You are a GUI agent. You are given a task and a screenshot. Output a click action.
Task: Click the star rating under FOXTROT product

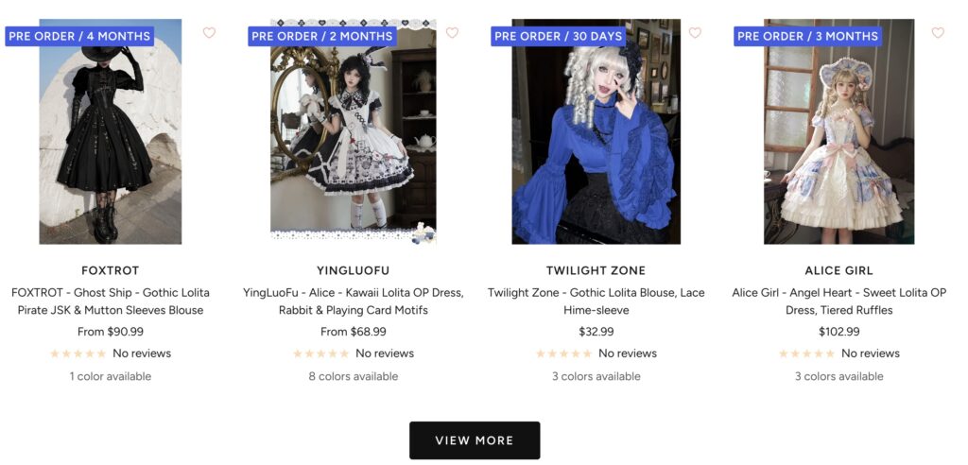78,353
